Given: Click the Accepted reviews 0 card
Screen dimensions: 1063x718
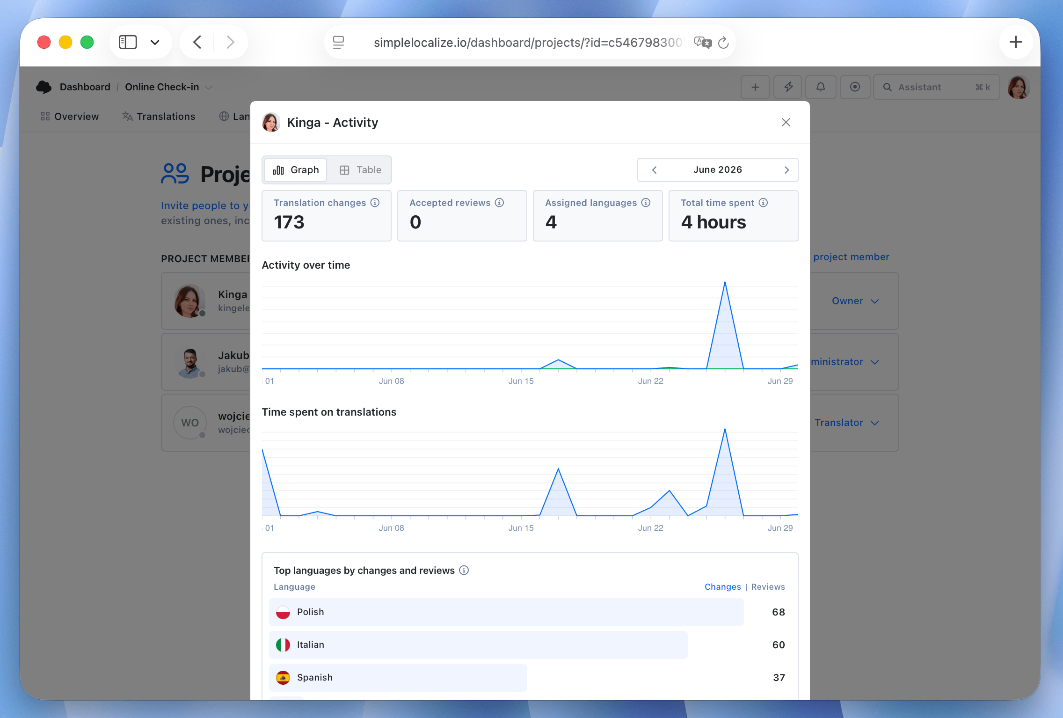Looking at the screenshot, I should point(462,216).
